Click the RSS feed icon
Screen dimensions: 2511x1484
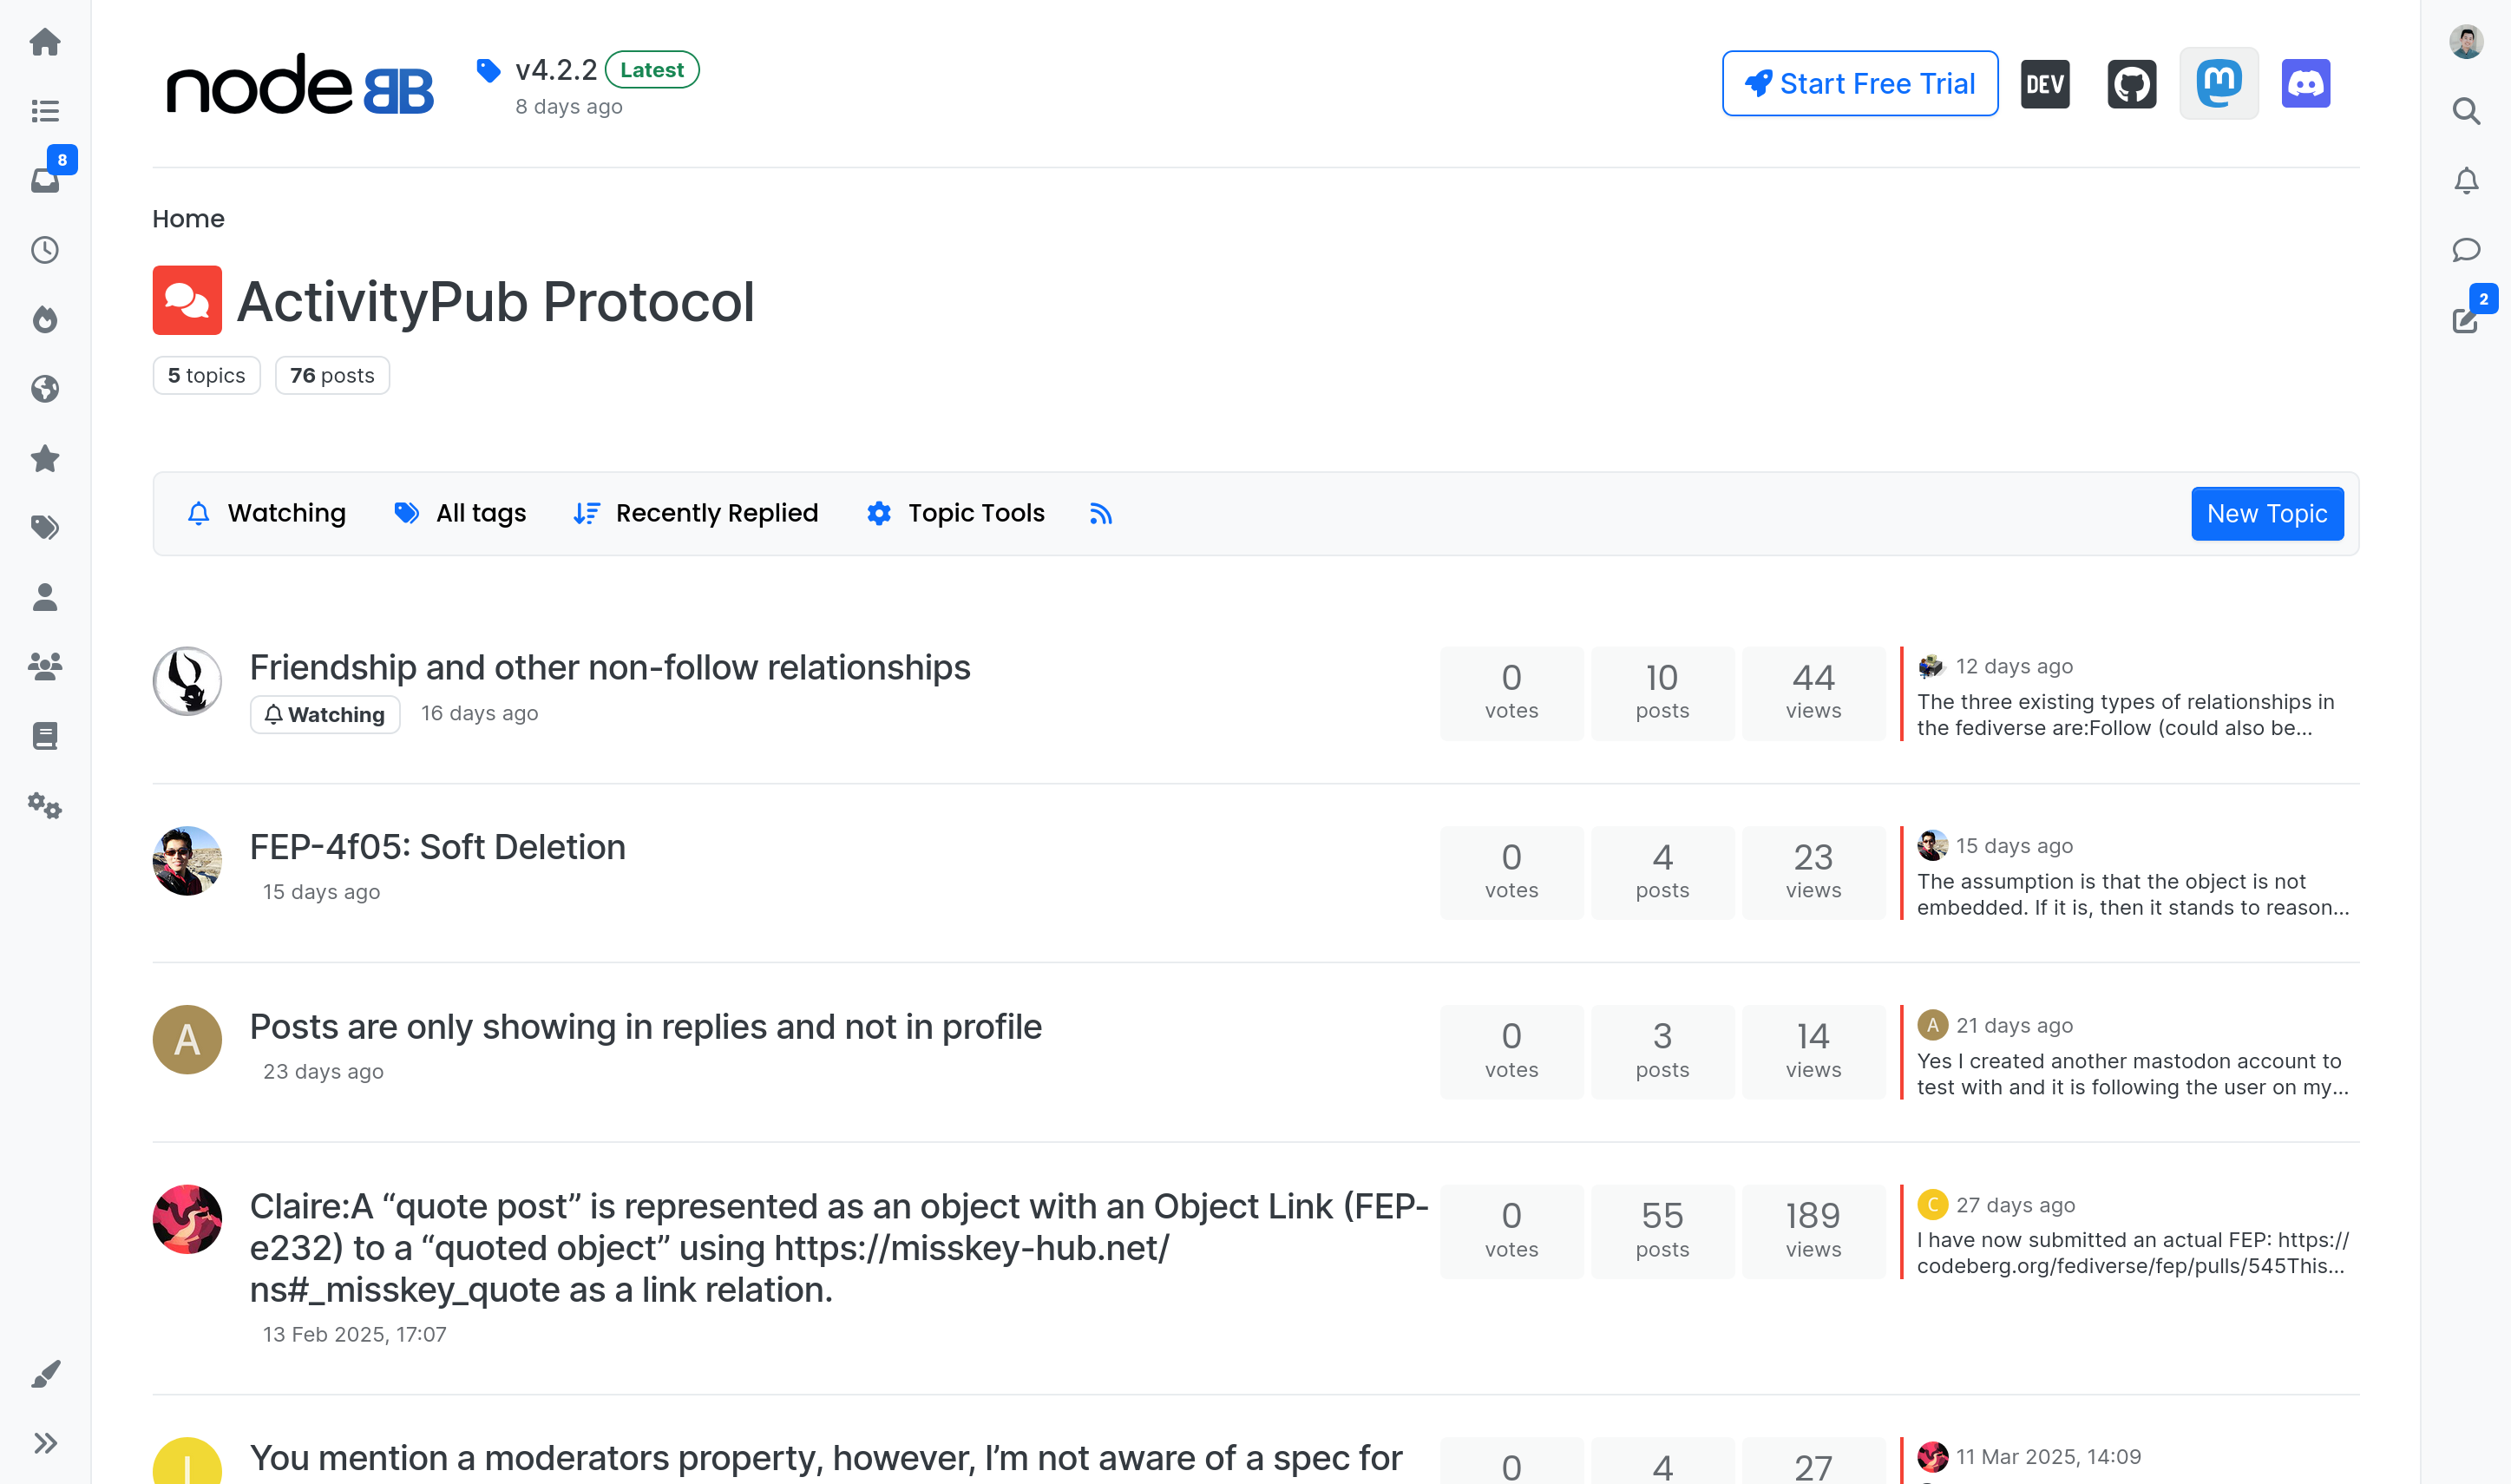tap(1099, 514)
